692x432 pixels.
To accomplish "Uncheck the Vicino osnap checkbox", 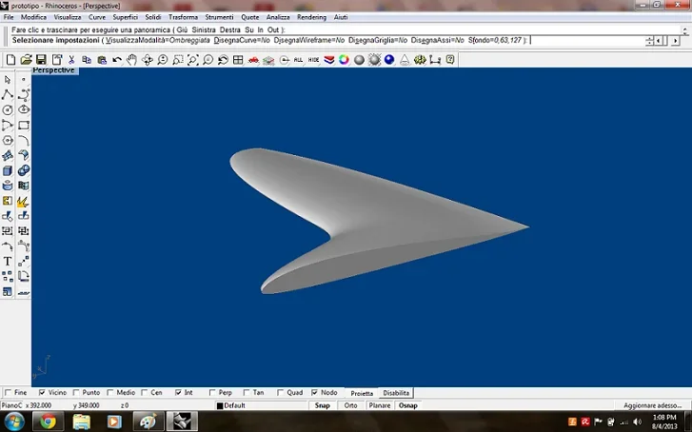I will tap(42, 392).
